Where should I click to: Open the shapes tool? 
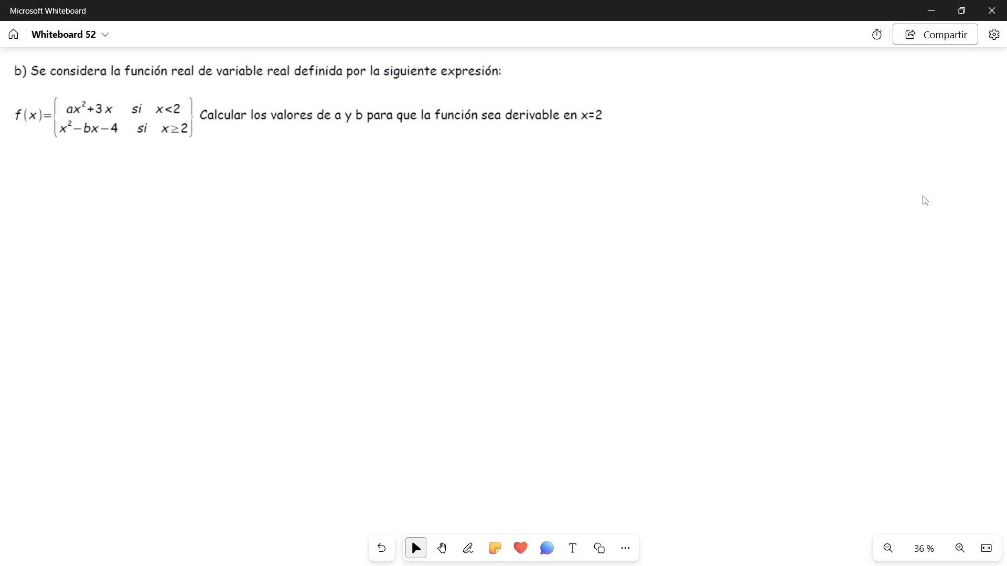point(599,548)
